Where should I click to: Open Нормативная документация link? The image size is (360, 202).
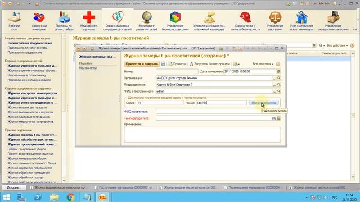(x=30, y=43)
